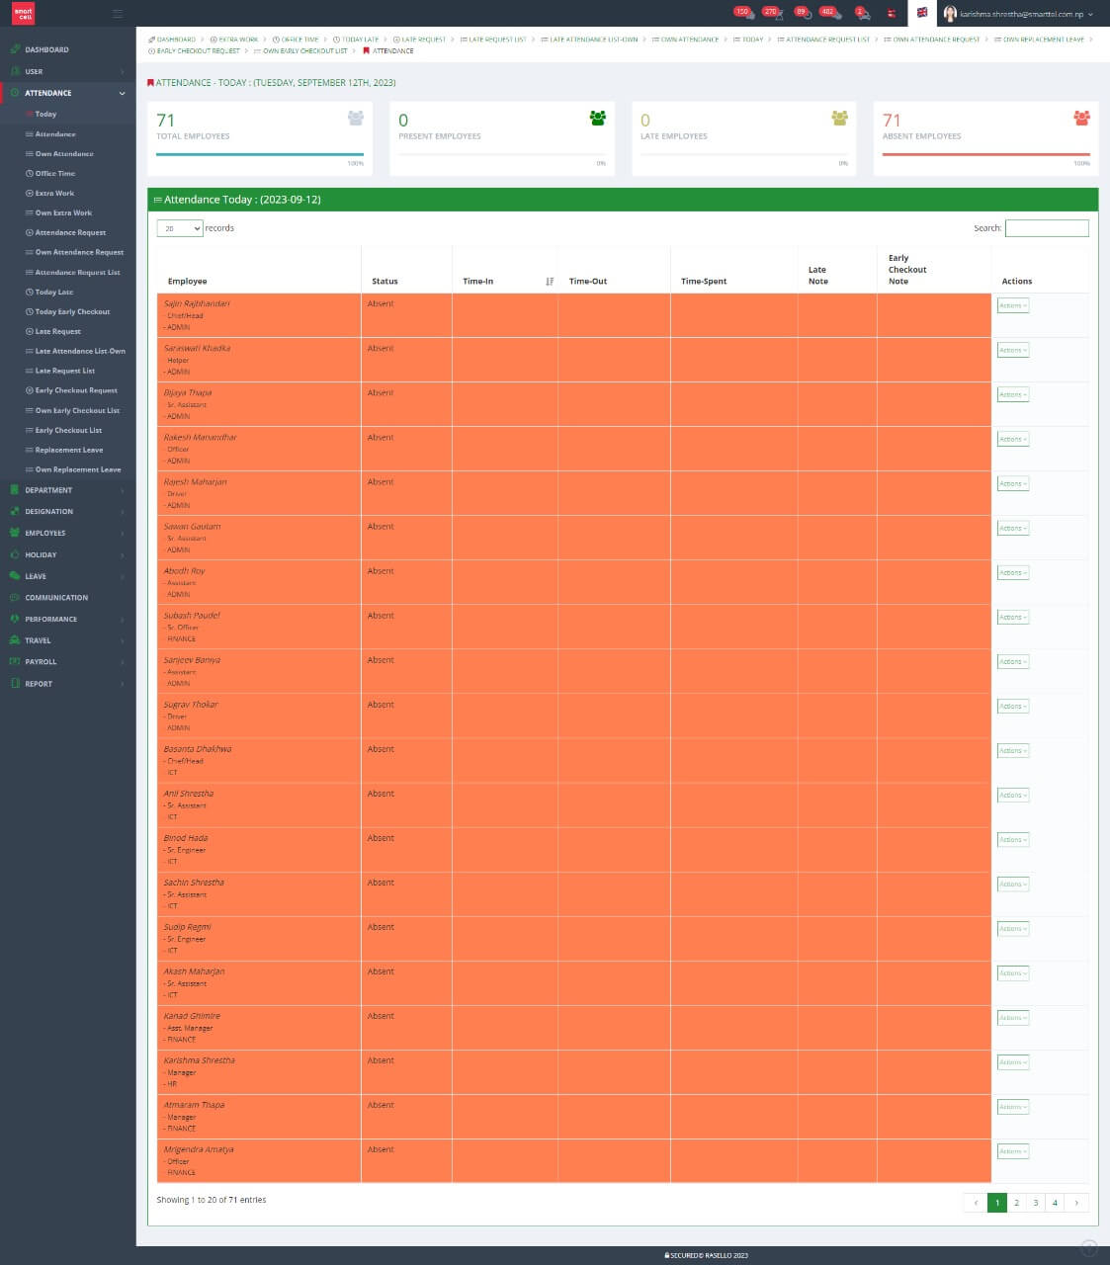Toggle the sidebar hamburger menu icon
The image size is (1110, 1265).
pyautogui.click(x=118, y=13)
